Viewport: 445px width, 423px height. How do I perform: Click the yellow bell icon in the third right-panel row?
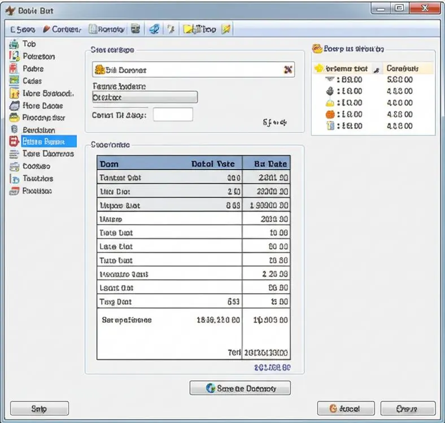point(330,102)
